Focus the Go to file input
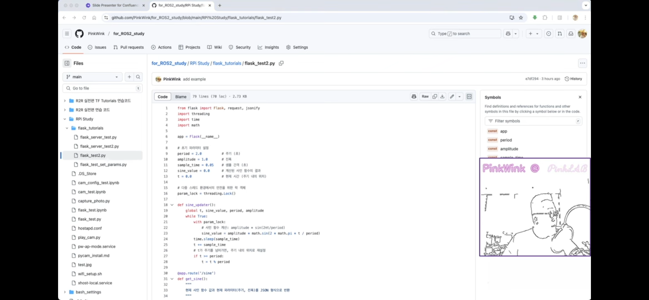649x300 pixels. coord(103,88)
